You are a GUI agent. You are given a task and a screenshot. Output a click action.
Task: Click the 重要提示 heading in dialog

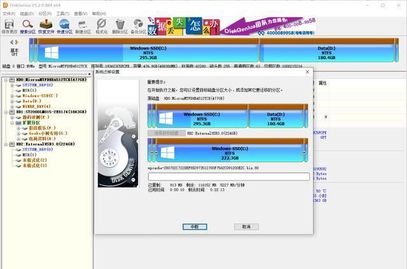tap(156, 82)
